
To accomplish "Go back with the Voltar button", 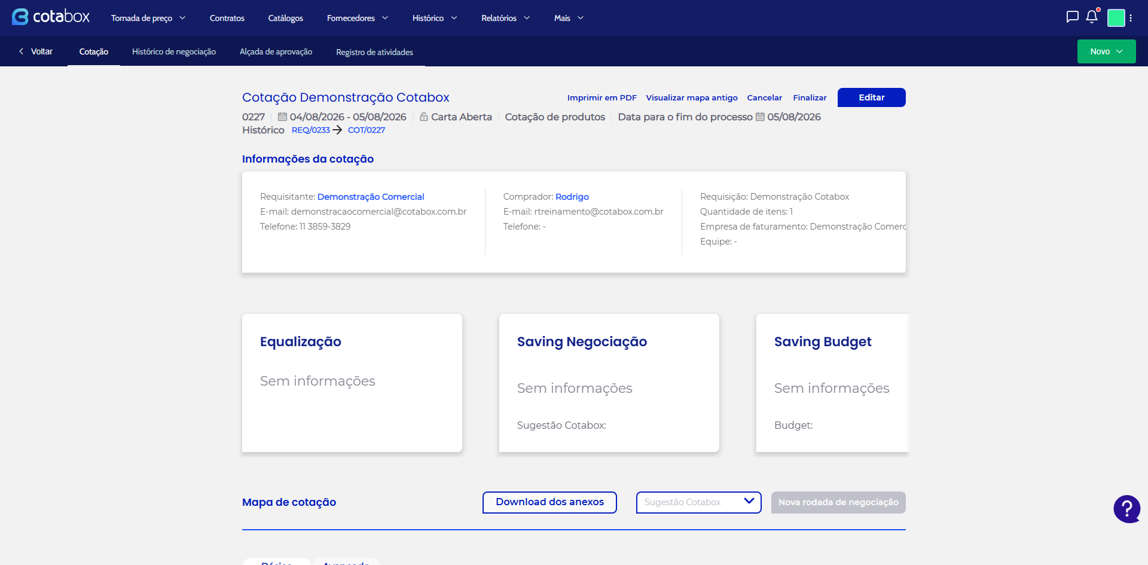I will (36, 51).
